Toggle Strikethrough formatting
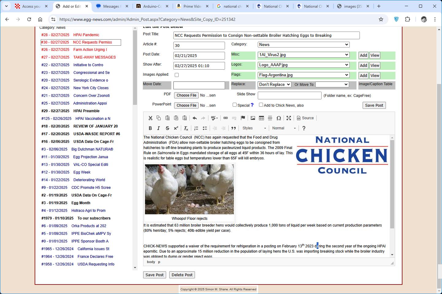 point(167,128)
